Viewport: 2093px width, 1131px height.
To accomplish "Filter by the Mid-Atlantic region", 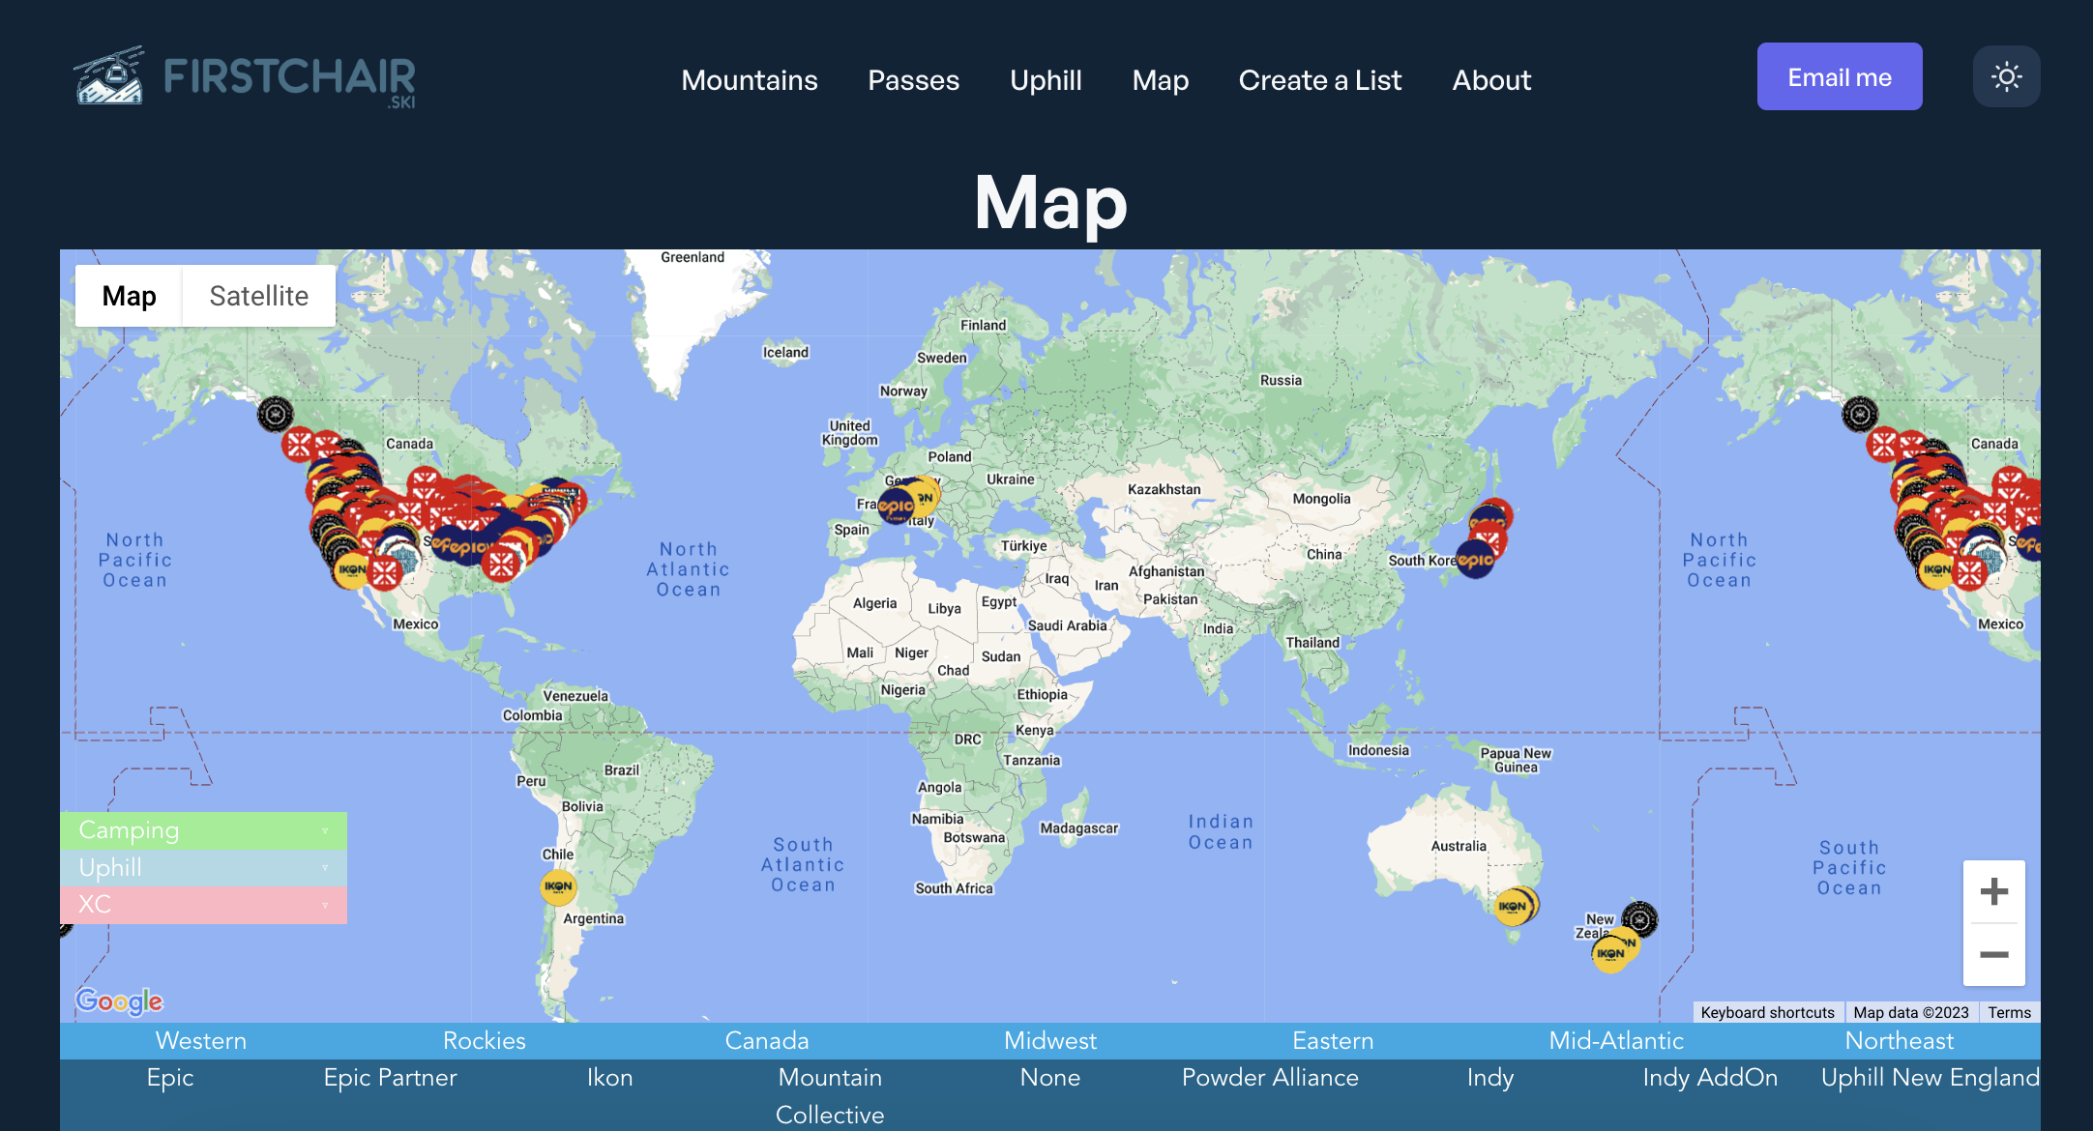I will pos(1616,1041).
